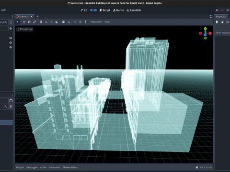This screenshot has height=172, width=230.
Task: Toggle visibility of fourth scene tree node
Action: click(11, 47)
